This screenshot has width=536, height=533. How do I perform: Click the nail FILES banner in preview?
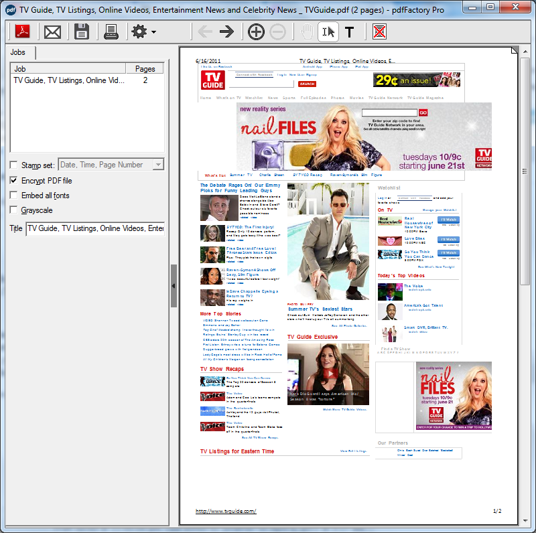[x=364, y=137]
